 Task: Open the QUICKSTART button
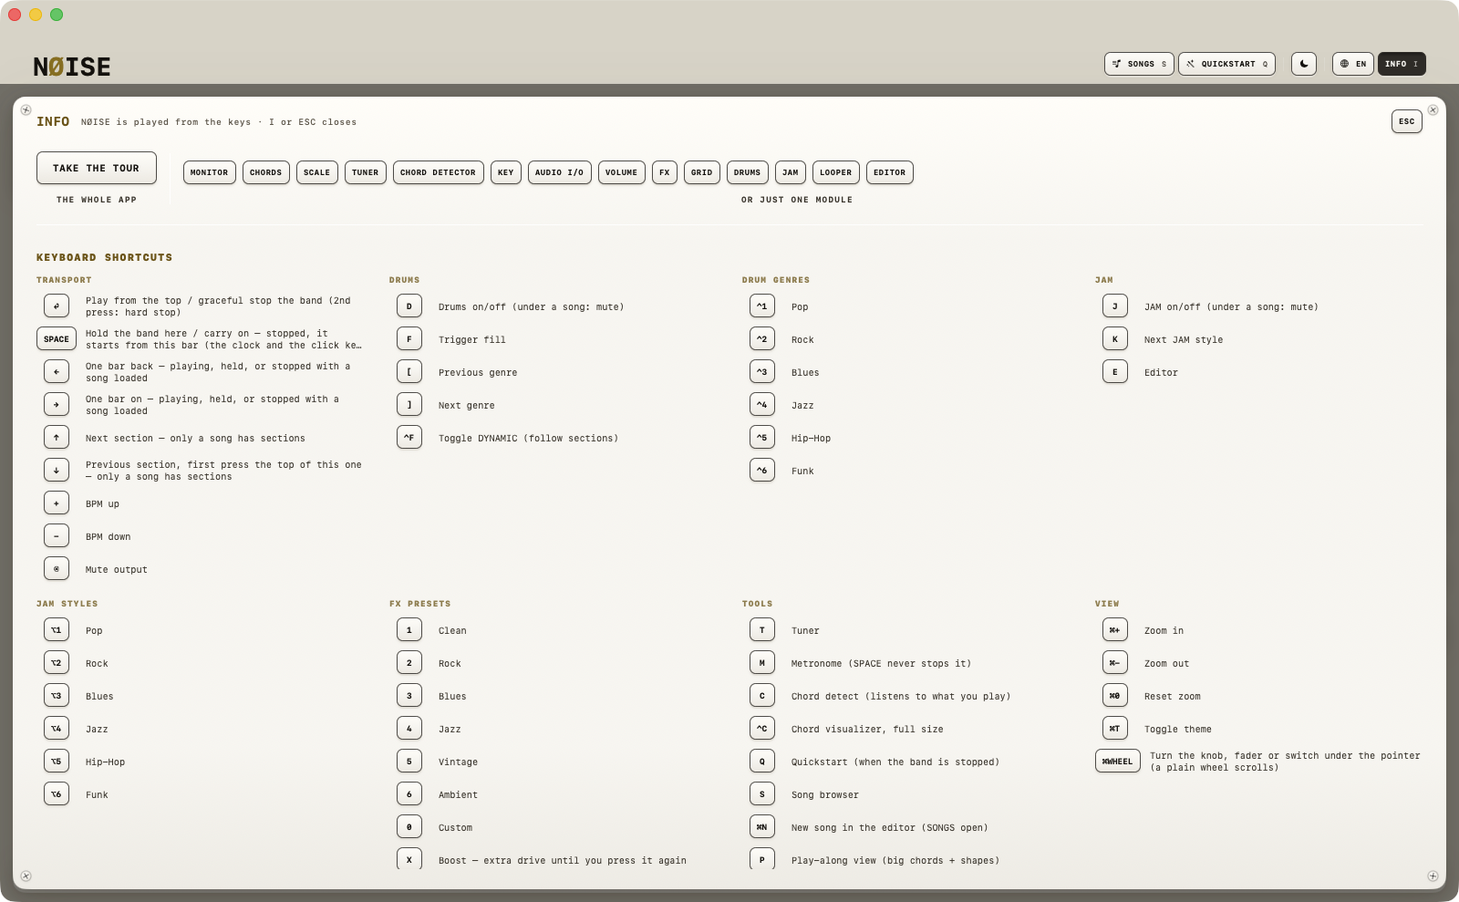click(x=1226, y=64)
